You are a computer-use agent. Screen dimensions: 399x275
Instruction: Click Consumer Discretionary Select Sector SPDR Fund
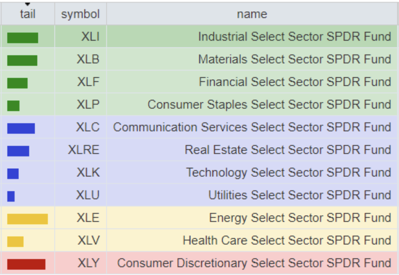(x=254, y=263)
